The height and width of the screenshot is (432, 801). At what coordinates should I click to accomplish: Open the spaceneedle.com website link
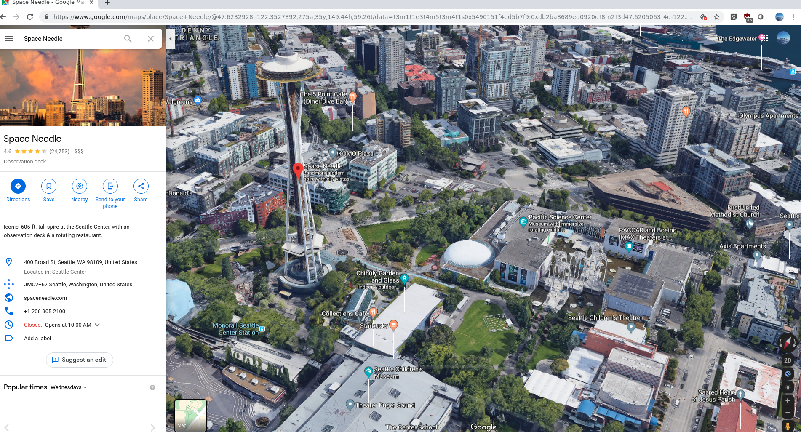click(x=45, y=298)
